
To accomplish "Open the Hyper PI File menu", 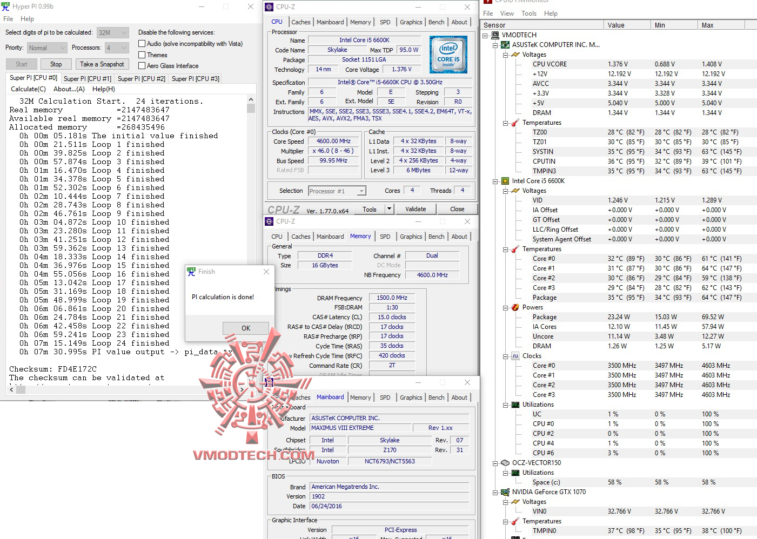I will point(8,19).
